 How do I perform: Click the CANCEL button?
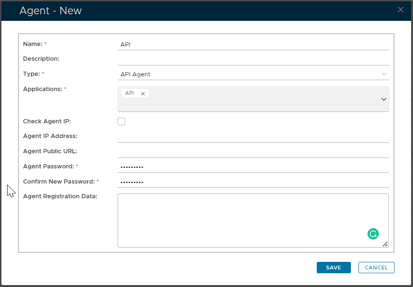pos(376,268)
